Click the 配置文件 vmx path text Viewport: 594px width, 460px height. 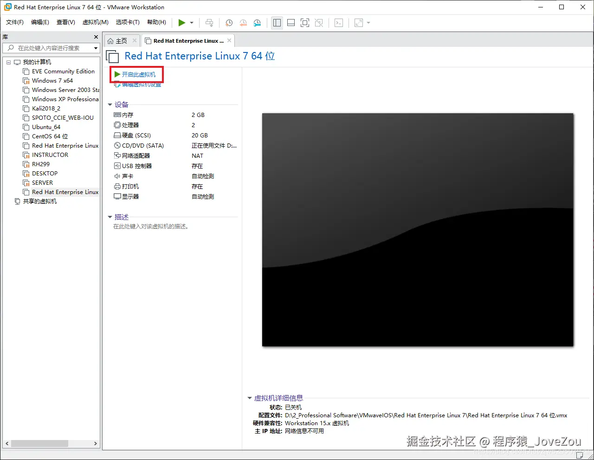click(426, 415)
